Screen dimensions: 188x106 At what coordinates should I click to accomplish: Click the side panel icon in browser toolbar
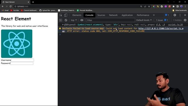(x=177, y=6)
